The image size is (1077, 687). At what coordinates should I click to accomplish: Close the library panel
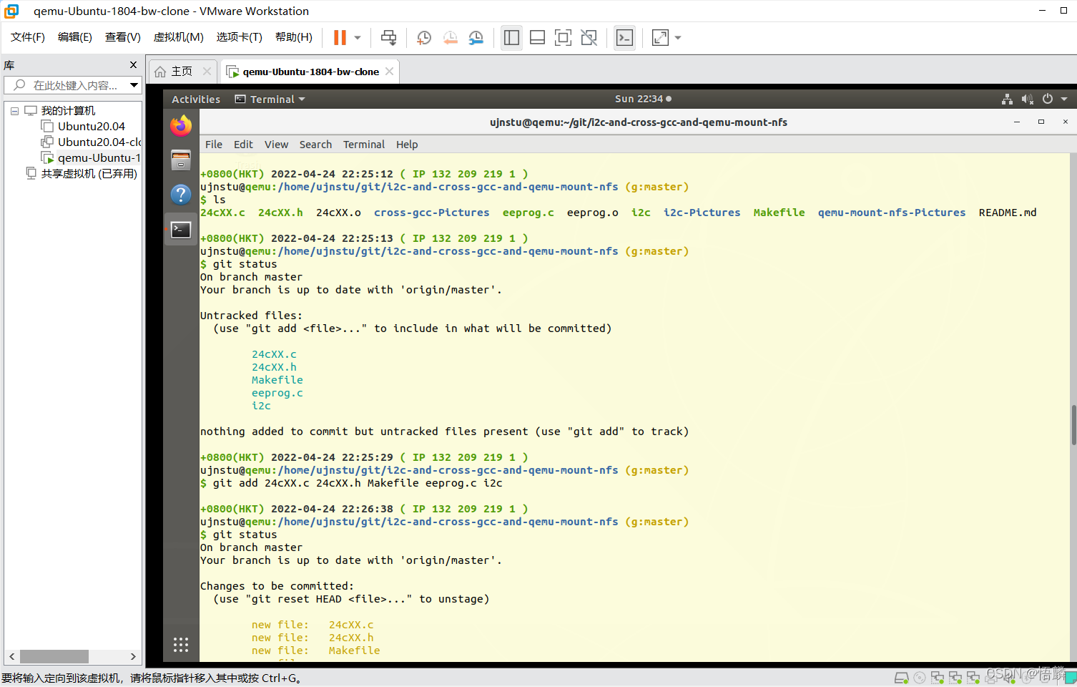point(133,64)
